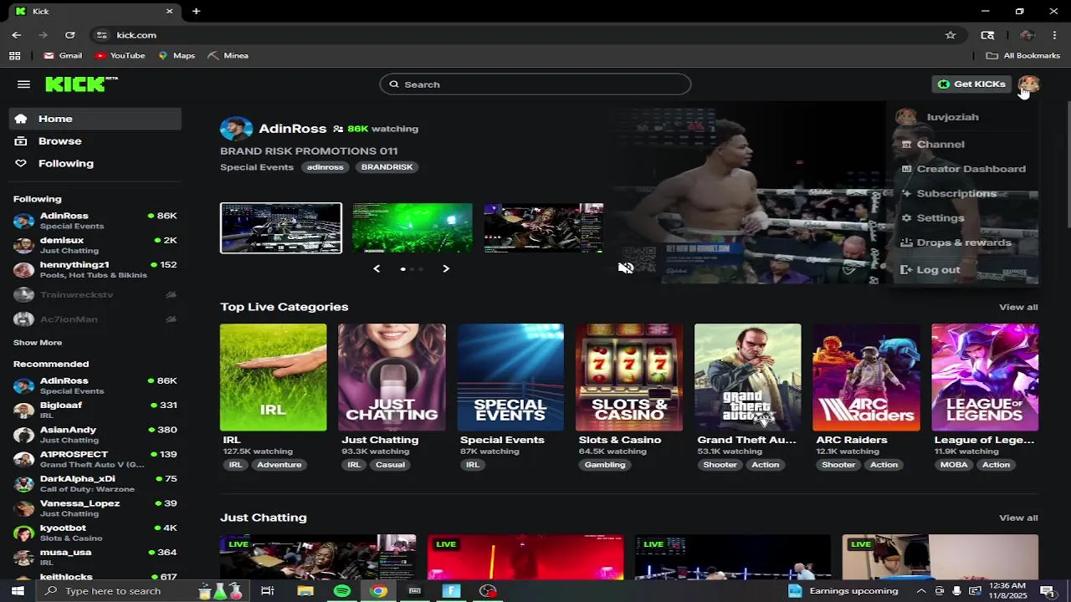Open File Explorer from taskbar

[x=305, y=591]
